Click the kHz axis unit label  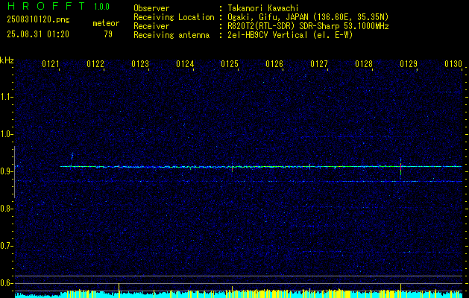7,60
